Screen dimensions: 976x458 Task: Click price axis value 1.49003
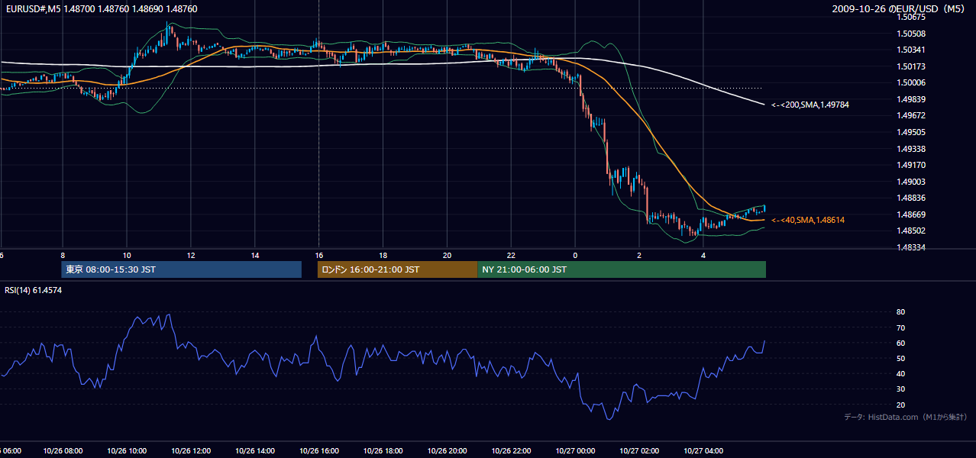(910, 182)
